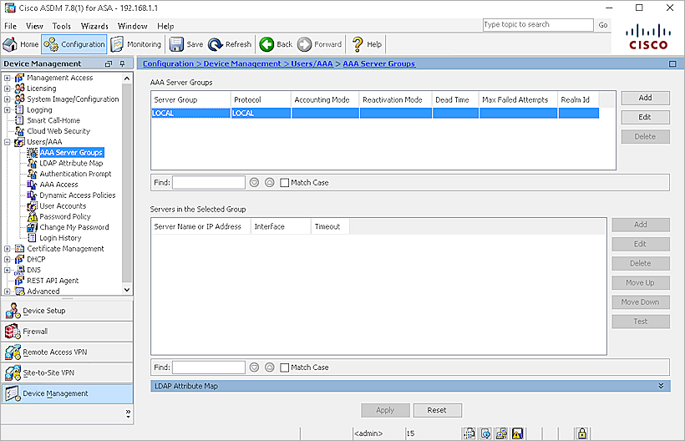This screenshot has height=441, width=685.
Task: Refresh the configuration with the Refresh icon
Action: (216, 44)
